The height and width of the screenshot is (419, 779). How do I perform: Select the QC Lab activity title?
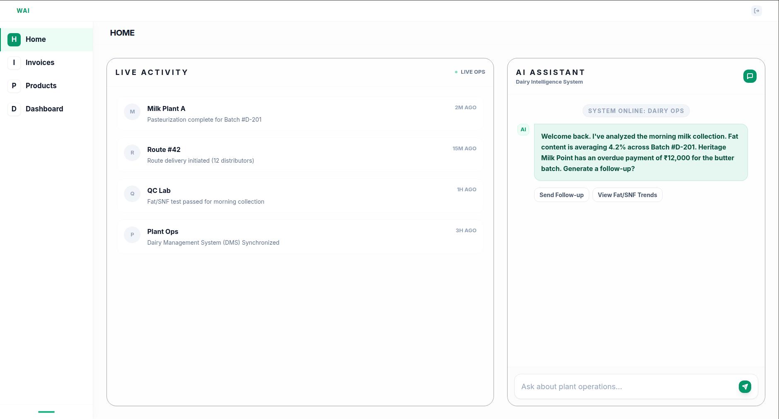(x=159, y=190)
